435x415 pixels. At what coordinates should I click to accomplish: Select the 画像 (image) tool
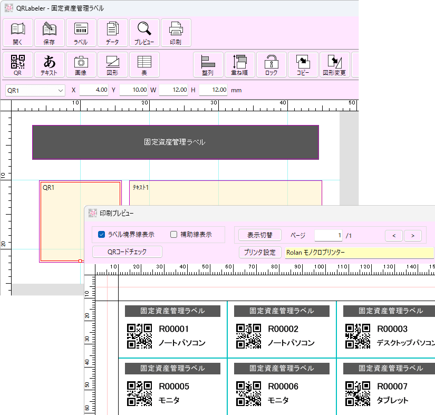click(x=80, y=64)
